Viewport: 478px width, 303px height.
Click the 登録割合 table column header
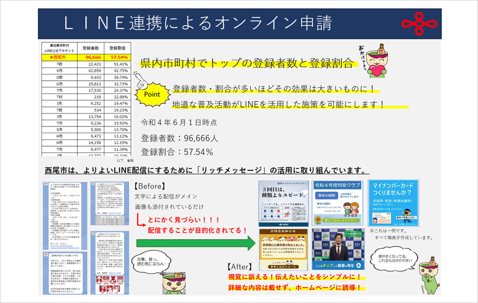pos(118,48)
